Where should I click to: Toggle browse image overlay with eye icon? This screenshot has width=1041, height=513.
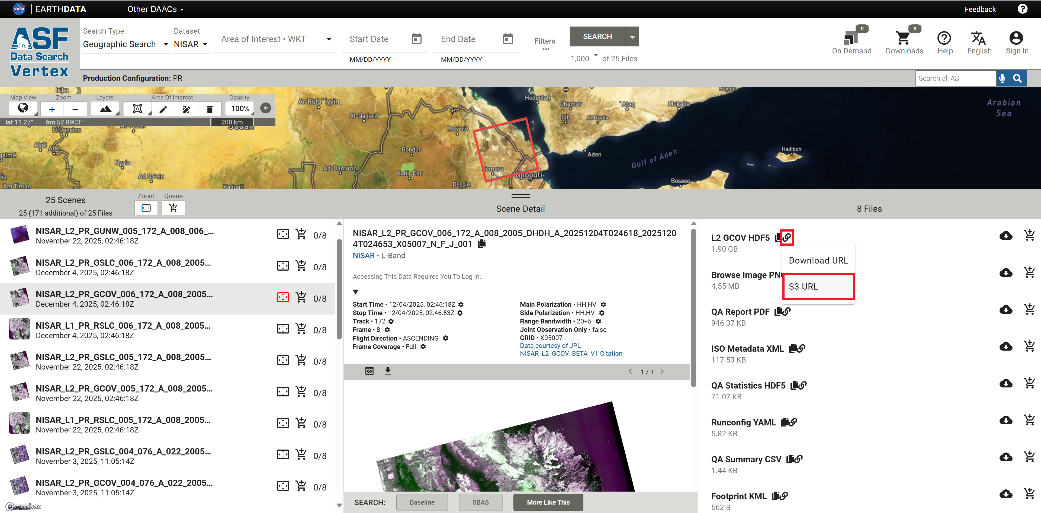[x=369, y=371]
